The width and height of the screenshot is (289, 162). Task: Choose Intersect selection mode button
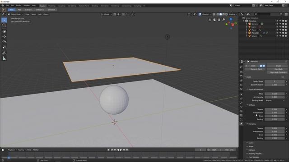(x=51, y=10)
